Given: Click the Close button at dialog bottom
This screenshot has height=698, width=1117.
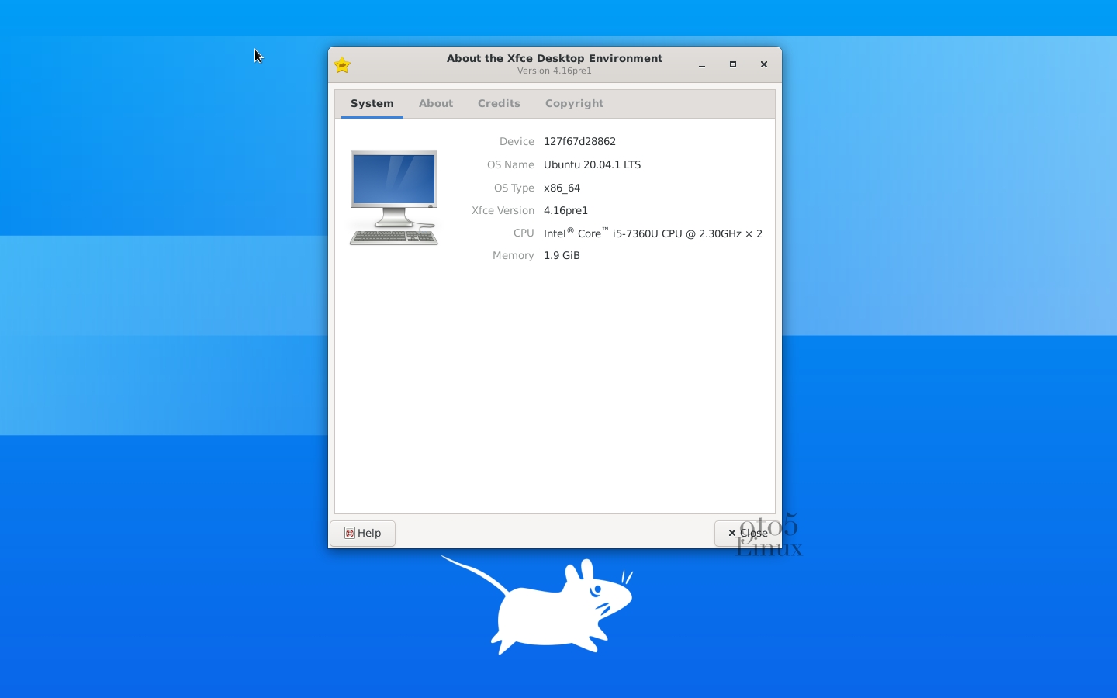Looking at the screenshot, I should coord(748,533).
